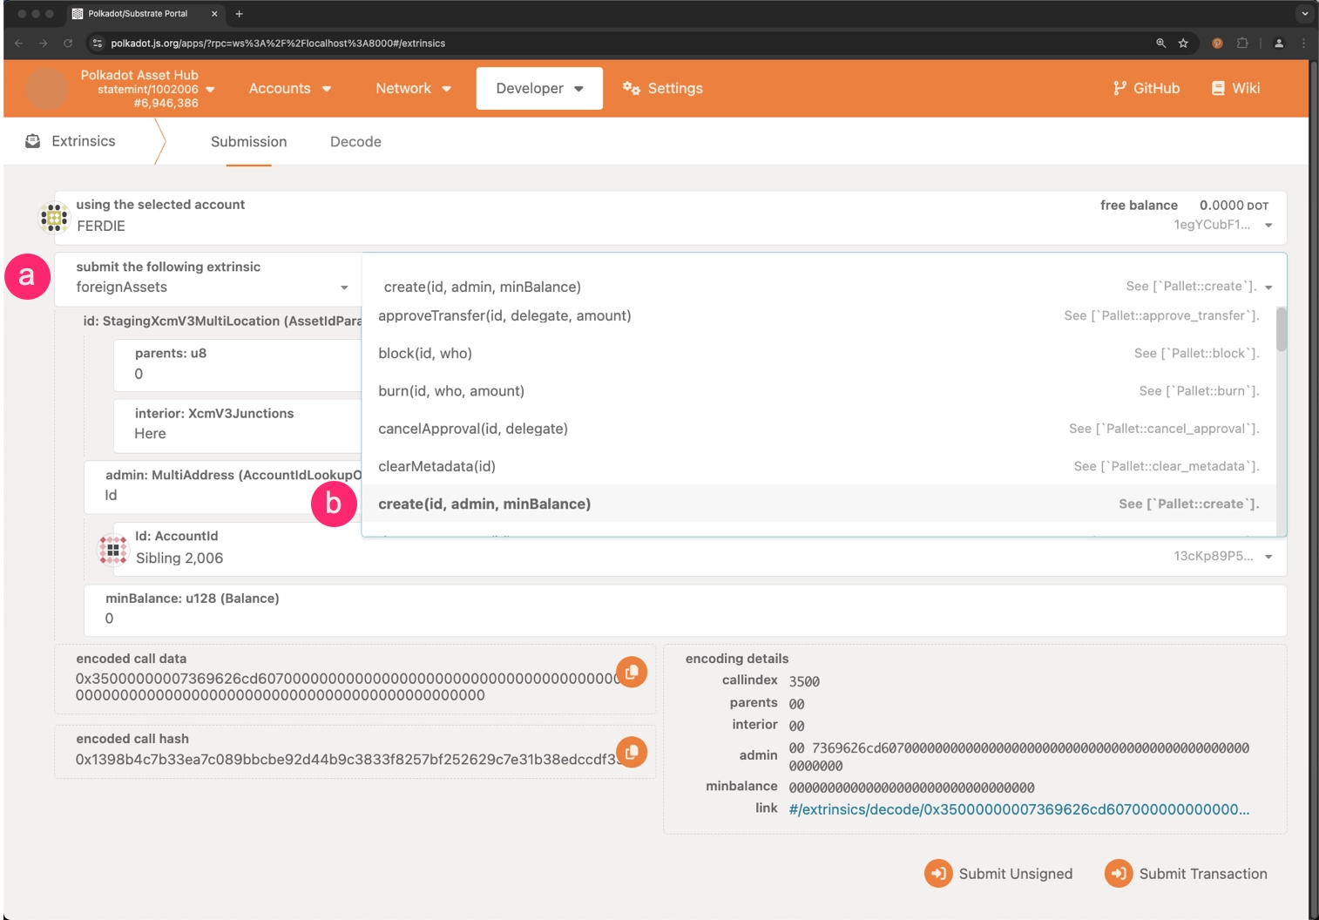Switch to the Decode tab
Image resolution: width=1319 pixels, height=920 pixels.
[355, 141]
